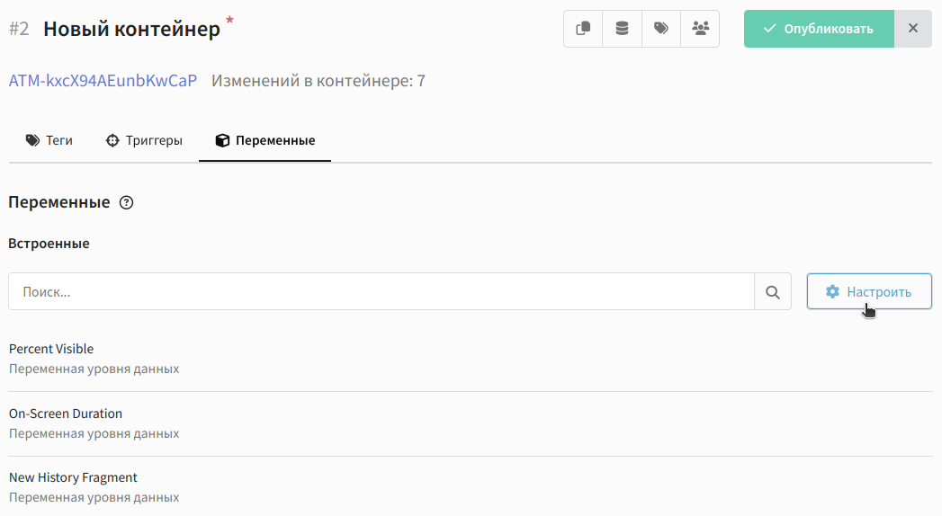
Task: Select the On-Screen Duration variable
Action: coord(471,423)
